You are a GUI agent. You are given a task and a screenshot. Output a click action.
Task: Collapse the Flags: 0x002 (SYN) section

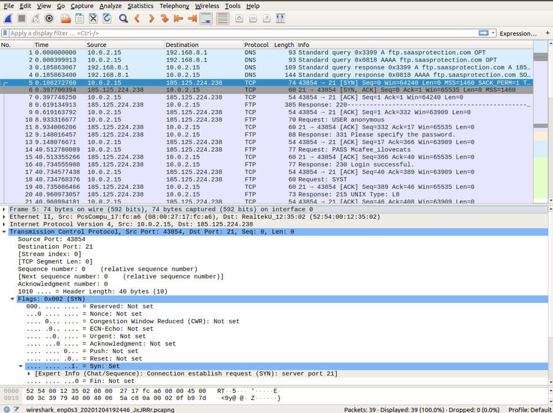coord(12,299)
